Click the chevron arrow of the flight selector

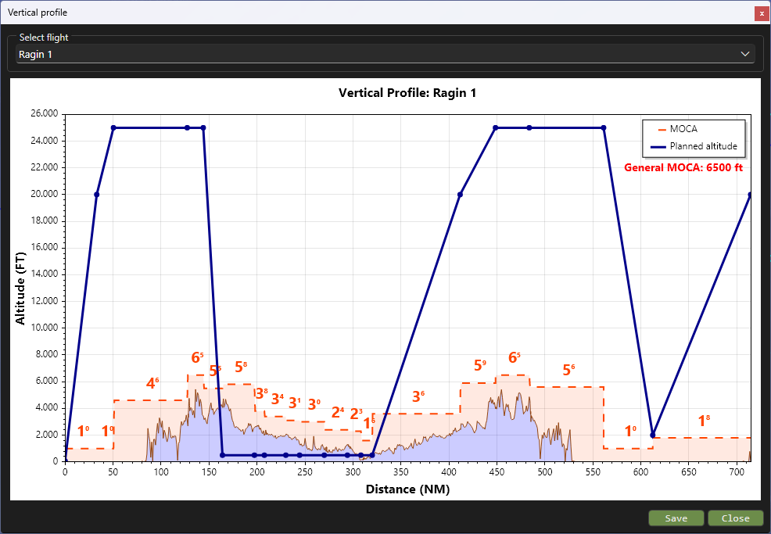tap(745, 54)
